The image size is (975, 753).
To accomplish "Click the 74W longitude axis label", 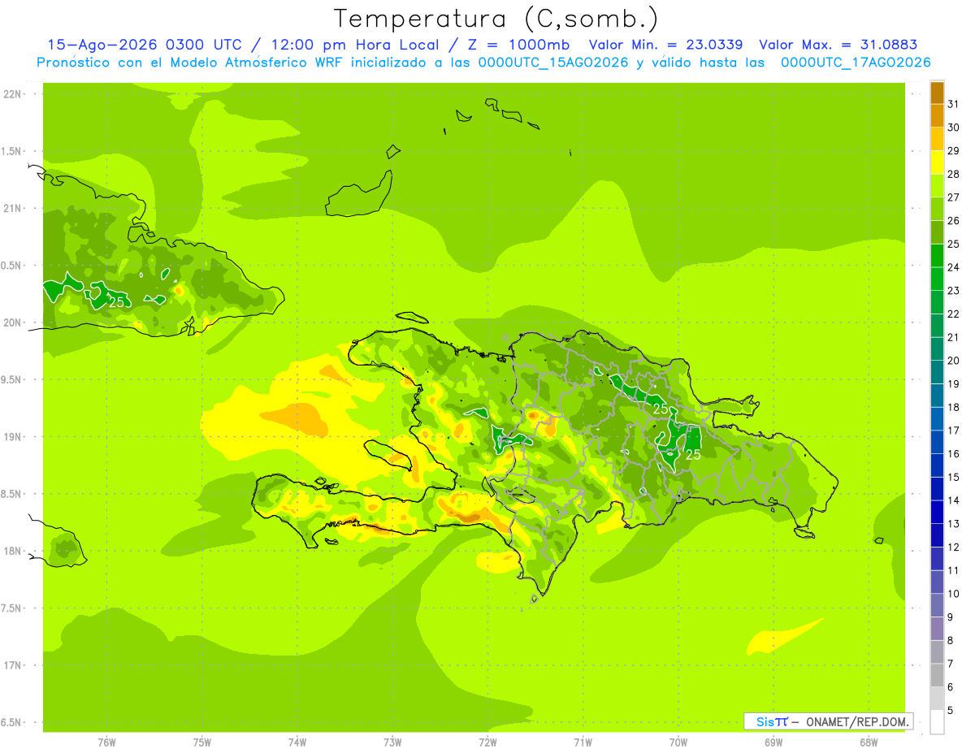I will 297,742.
